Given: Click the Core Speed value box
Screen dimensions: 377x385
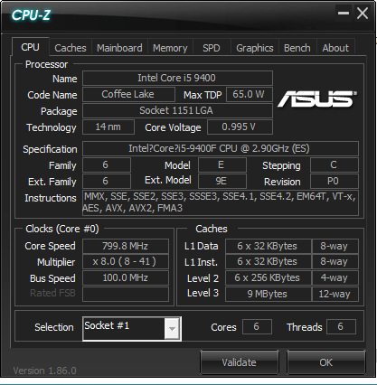Looking at the screenshot, I should 126,246.
